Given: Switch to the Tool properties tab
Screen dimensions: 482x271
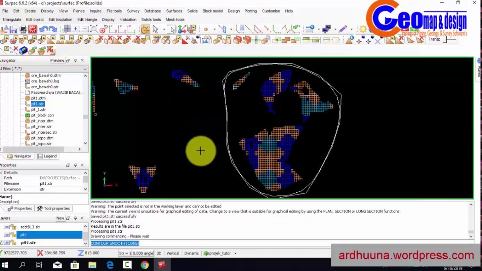Looking at the screenshot, I should (53, 209).
